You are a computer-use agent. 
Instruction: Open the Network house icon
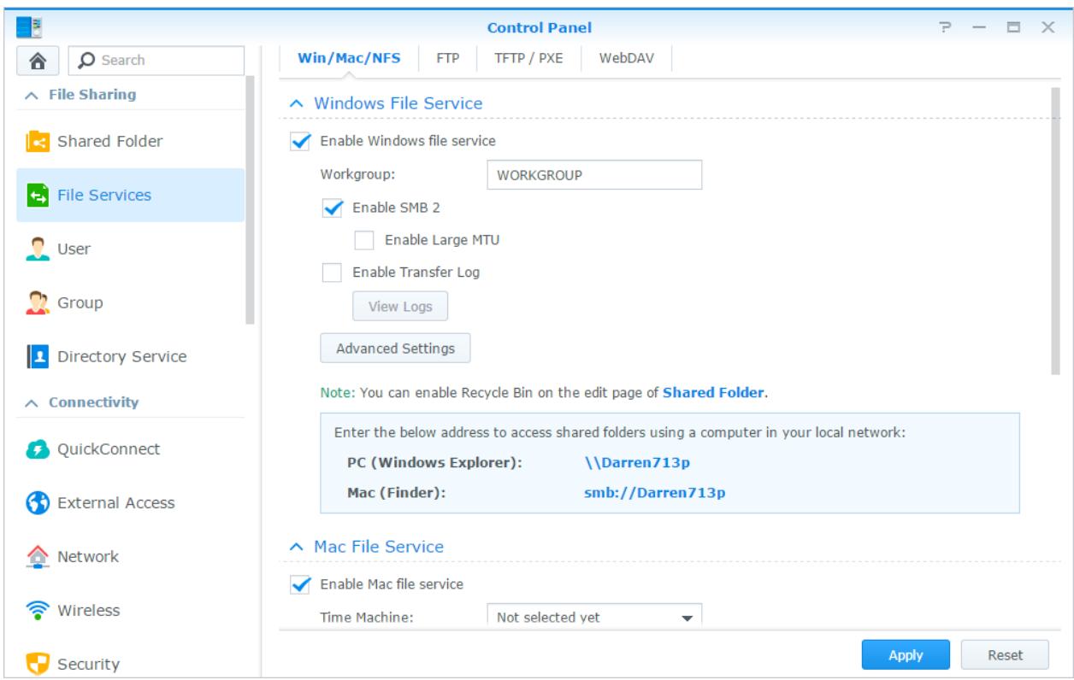click(38, 557)
